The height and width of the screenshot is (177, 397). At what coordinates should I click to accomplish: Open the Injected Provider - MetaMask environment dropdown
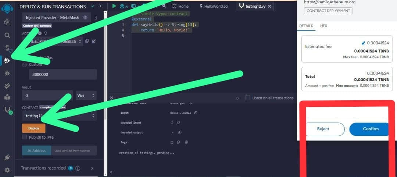pyautogui.click(x=56, y=17)
